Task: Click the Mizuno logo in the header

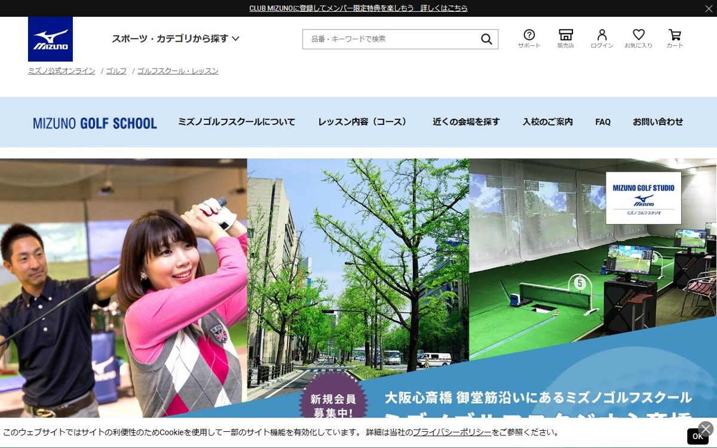Action: pos(50,39)
